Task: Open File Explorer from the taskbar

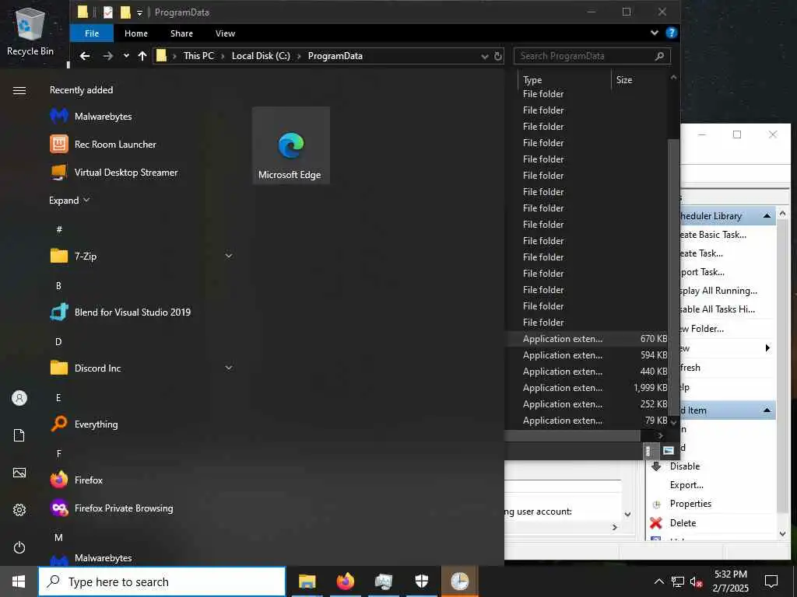Action: [x=307, y=581]
